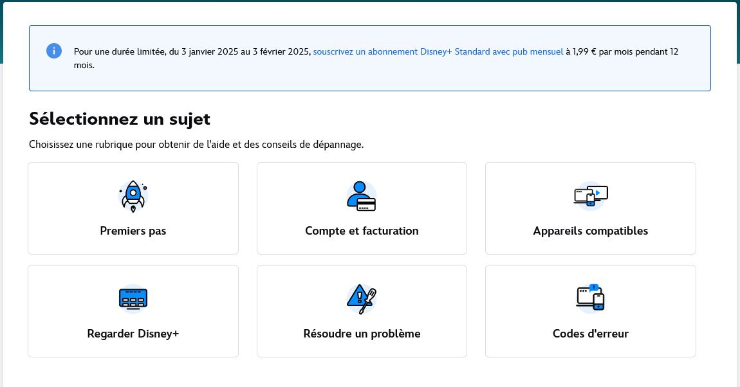Click the Pour une durée limitée banner text
740x387 pixels.
[x=120, y=51]
